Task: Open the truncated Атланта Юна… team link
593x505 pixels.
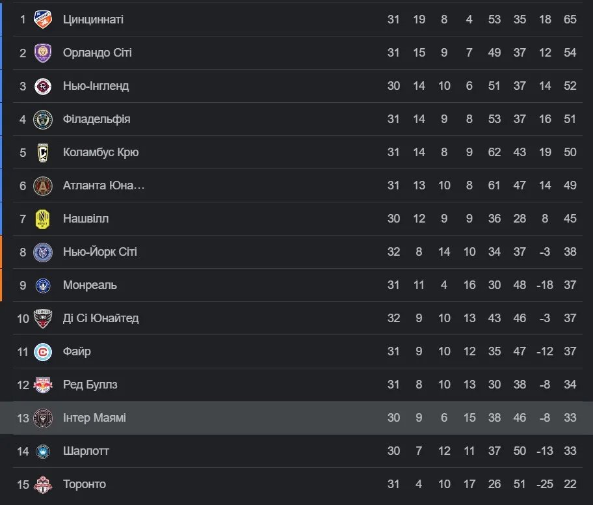Action: (103, 185)
